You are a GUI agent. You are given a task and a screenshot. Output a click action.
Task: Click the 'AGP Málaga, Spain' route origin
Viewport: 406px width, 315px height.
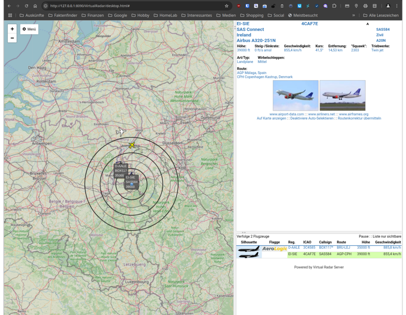251,73
